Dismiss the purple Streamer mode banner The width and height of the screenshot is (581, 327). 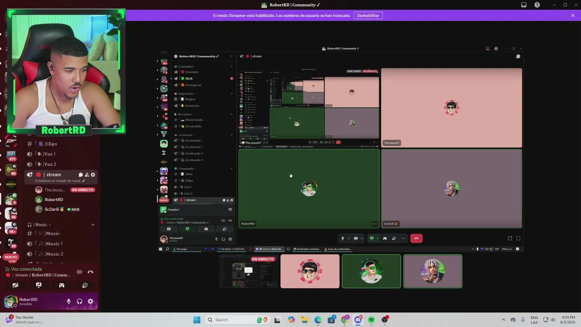pyautogui.click(x=573, y=15)
